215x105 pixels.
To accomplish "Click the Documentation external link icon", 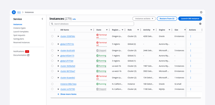I will pos(28,55).
